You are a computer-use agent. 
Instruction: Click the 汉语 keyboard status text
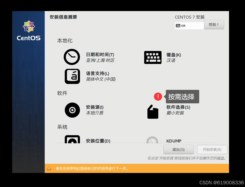(x=171, y=60)
